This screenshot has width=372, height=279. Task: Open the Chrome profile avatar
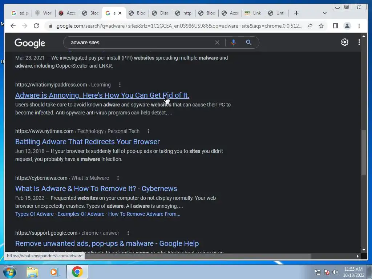(347, 26)
